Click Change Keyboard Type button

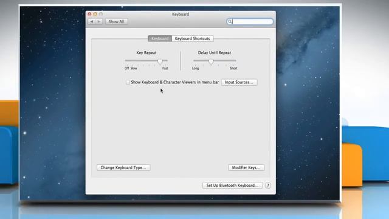[123, 168]
